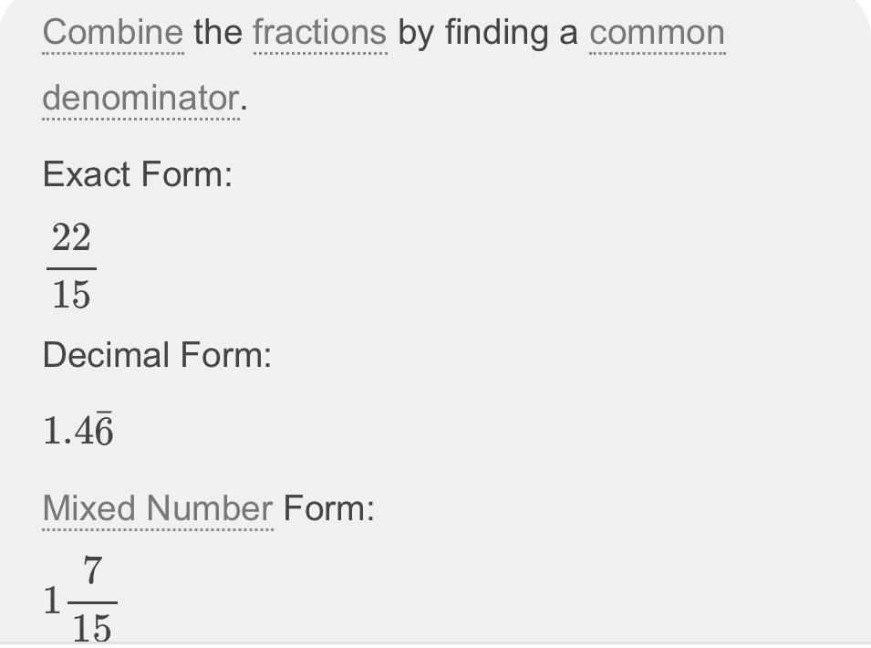Click the fraction bar of 22/15
Viewport: 871px width, 648px height.
pos(71,268)
